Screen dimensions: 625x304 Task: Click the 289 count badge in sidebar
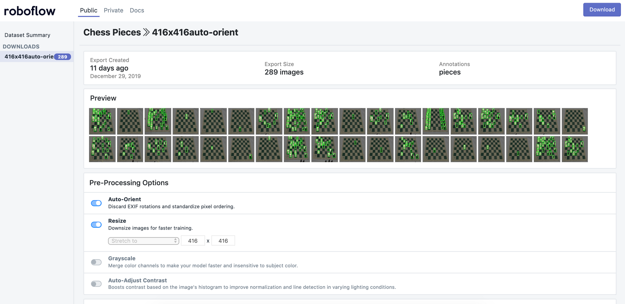(62, 57)
